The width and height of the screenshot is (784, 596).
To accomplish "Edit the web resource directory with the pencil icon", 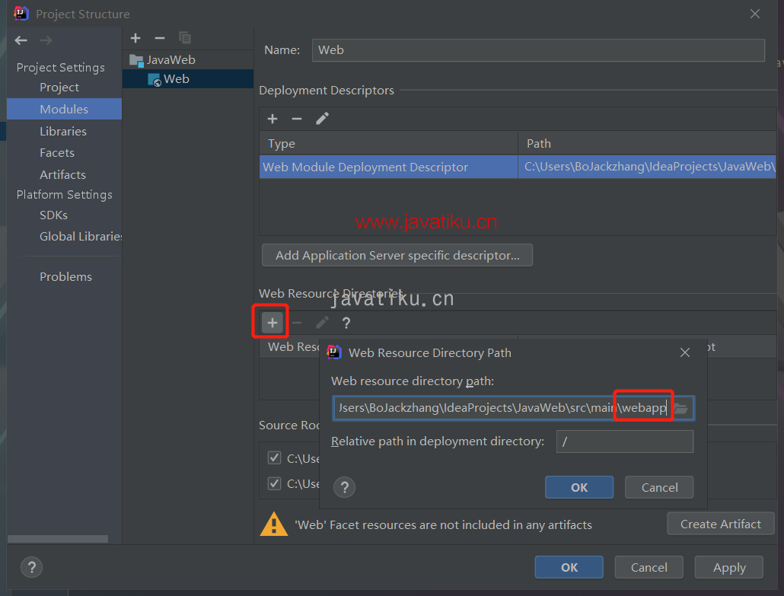I will 323,323.
